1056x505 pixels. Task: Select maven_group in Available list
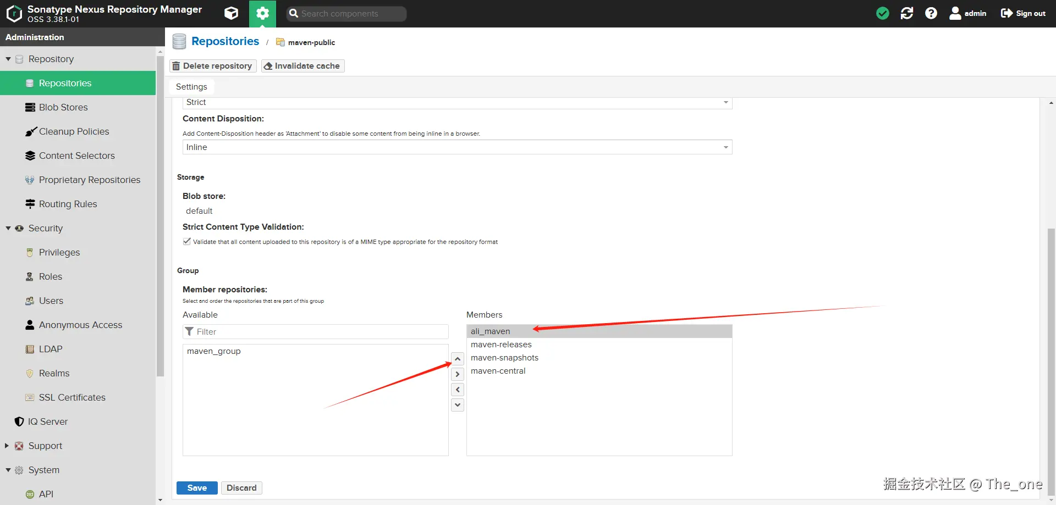coord(315,351)
